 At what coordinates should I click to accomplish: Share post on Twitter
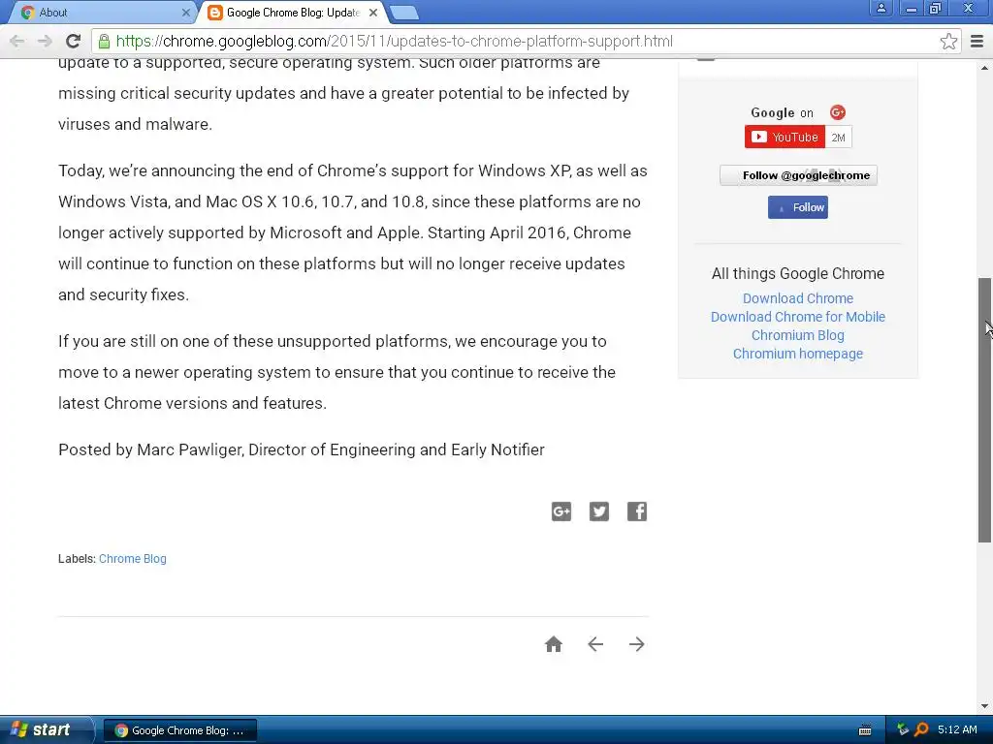[x=599, y=511]
